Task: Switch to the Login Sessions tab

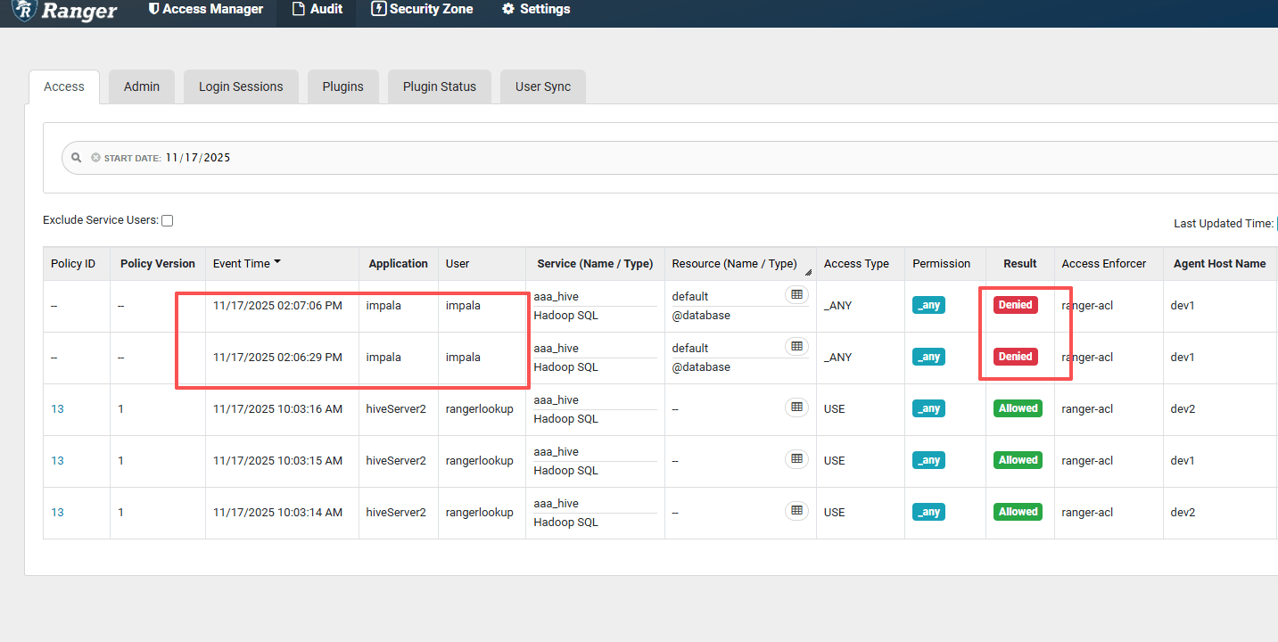Action: click(x=241, y=86)
